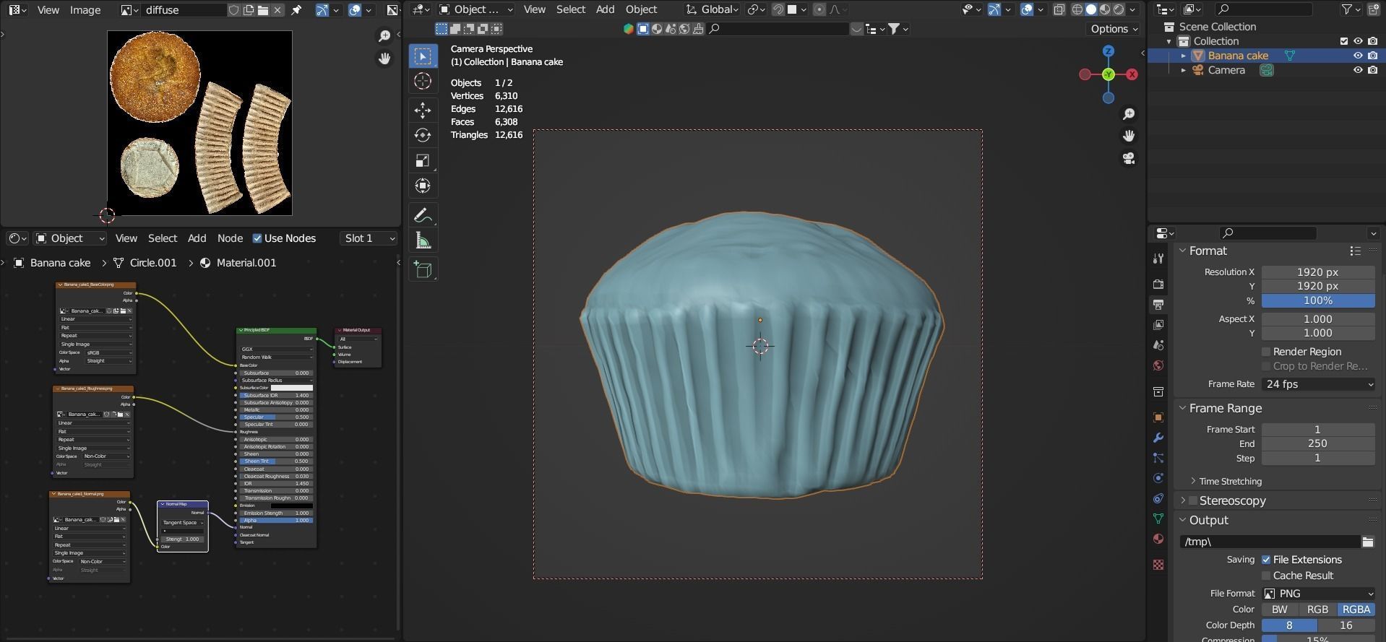The width and height of the screenshot is (1386, 642).
Task: Select BW color mode button
Action: (x=1280, y=610)
